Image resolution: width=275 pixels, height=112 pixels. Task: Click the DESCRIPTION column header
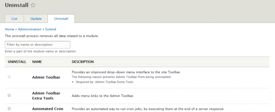[83, 62]
